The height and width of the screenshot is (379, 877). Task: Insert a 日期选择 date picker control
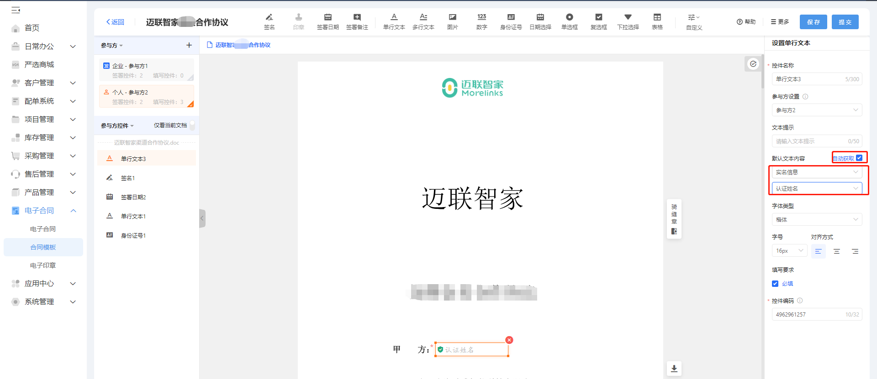[x=540, y=21]
